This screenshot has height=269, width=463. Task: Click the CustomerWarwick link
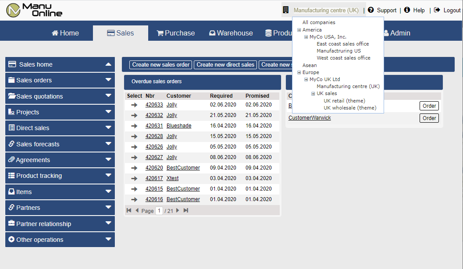(x=310, y=118)
